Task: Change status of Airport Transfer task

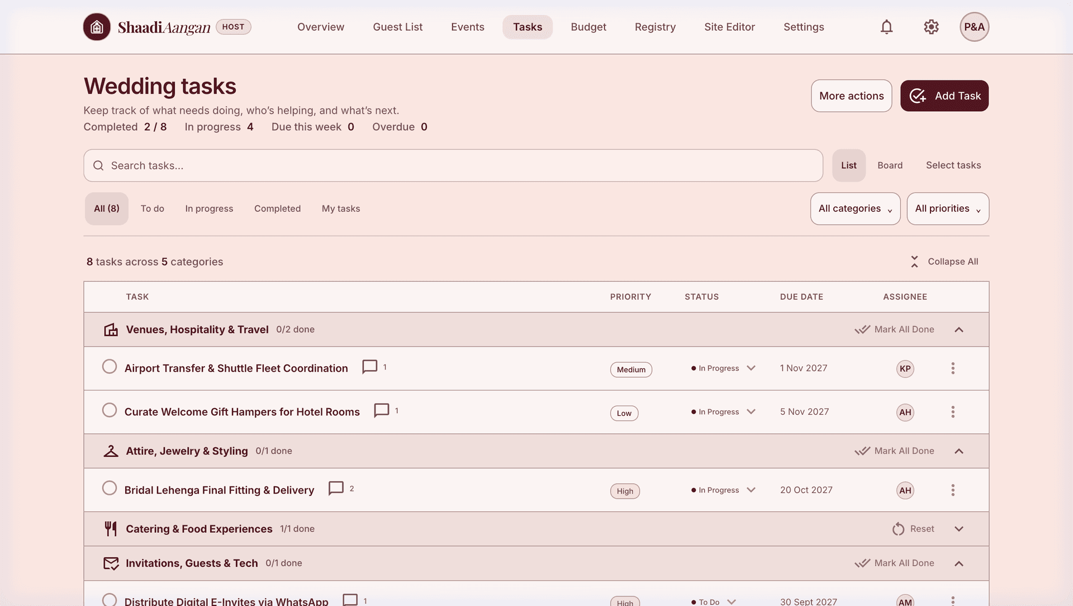Action: 723,368
